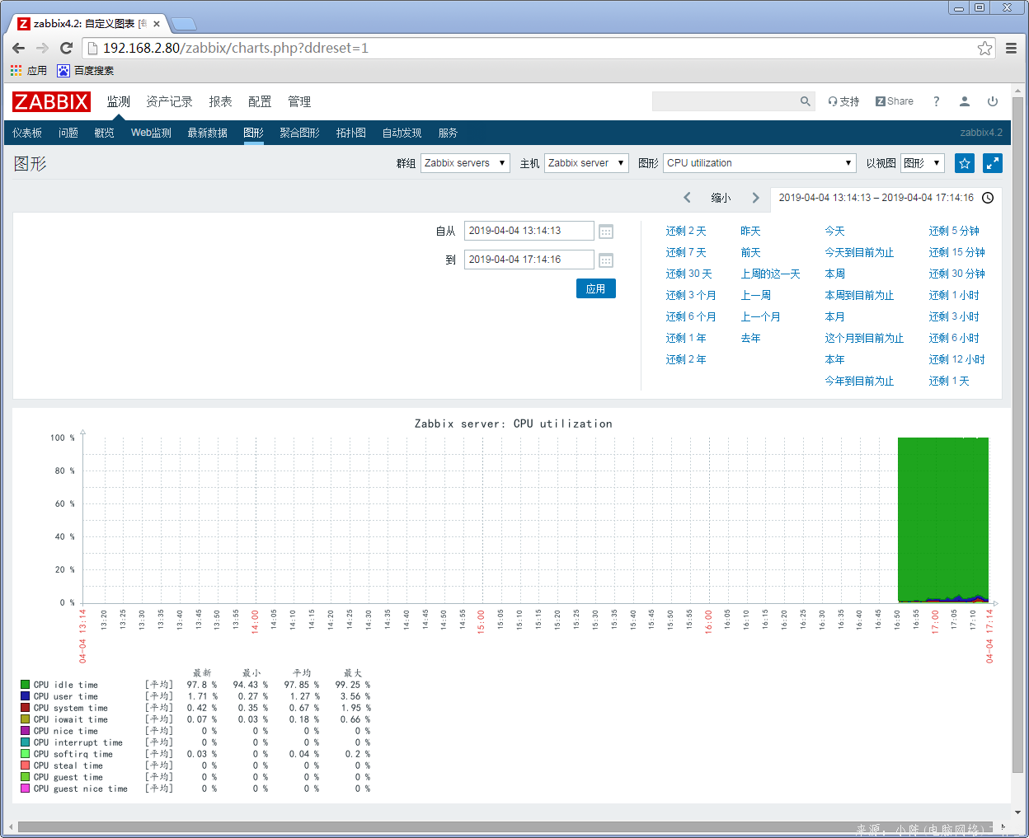This screenshot has height=838, width=1029.
Task: Add graph to favorites star
Action: point(965,163)
